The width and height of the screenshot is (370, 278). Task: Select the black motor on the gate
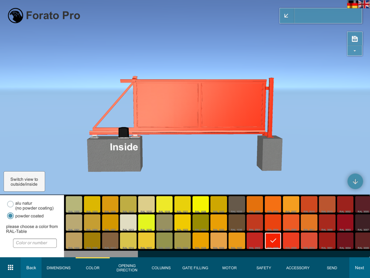click(x=124, y=132)
